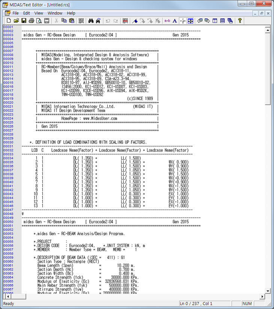Click the purple a·b whitespace icon
274x309 pixels.
(x=167, y=21)
